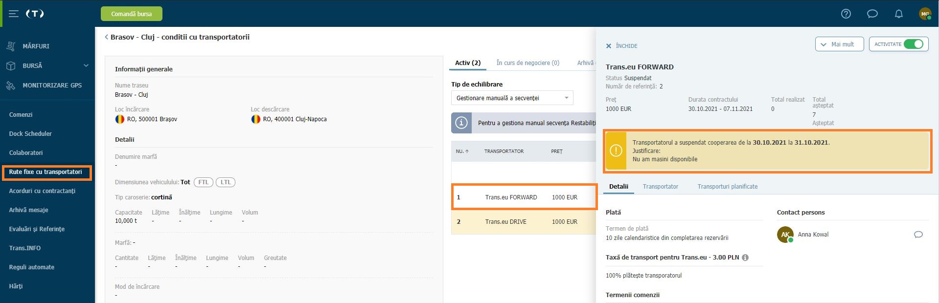The image size is (939, 303).
Task: Open Trans.INFO in sidebar
Action: (25, 248)
